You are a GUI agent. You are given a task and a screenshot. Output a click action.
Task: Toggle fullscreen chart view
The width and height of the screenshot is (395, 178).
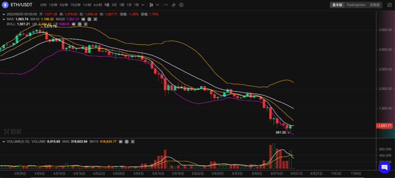pos(390,5)
